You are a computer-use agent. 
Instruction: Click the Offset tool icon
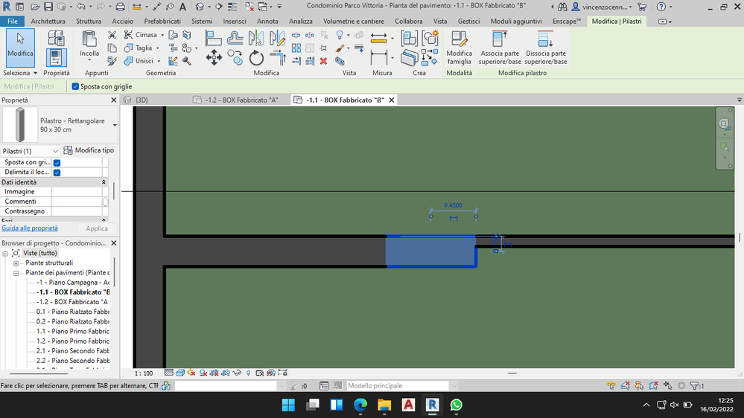coord(235,38)
